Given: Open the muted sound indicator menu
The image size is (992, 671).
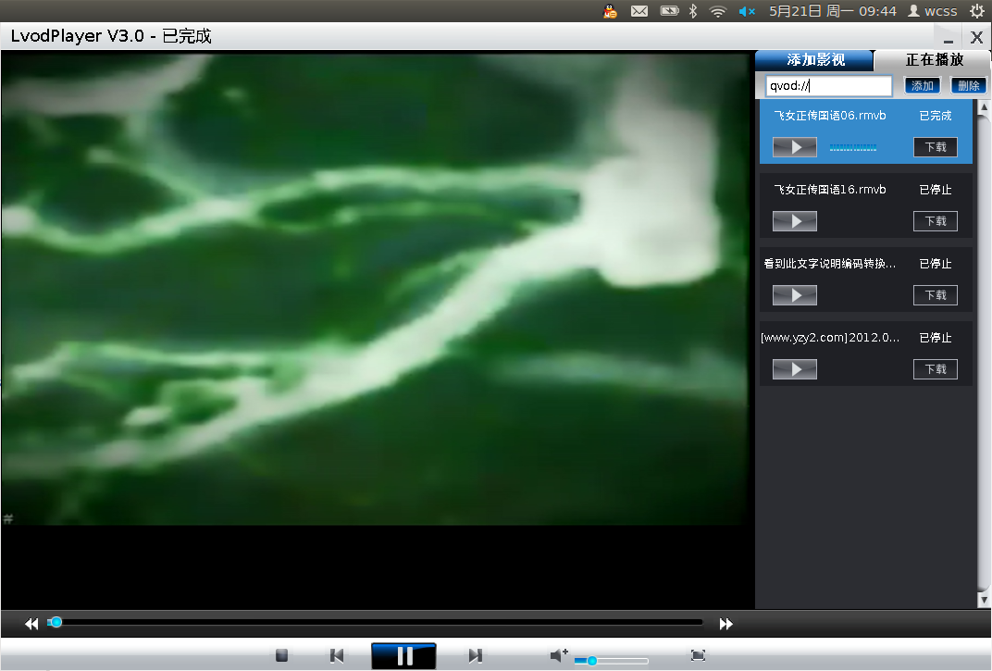Looking at the screenshot, I should [747, 11].
